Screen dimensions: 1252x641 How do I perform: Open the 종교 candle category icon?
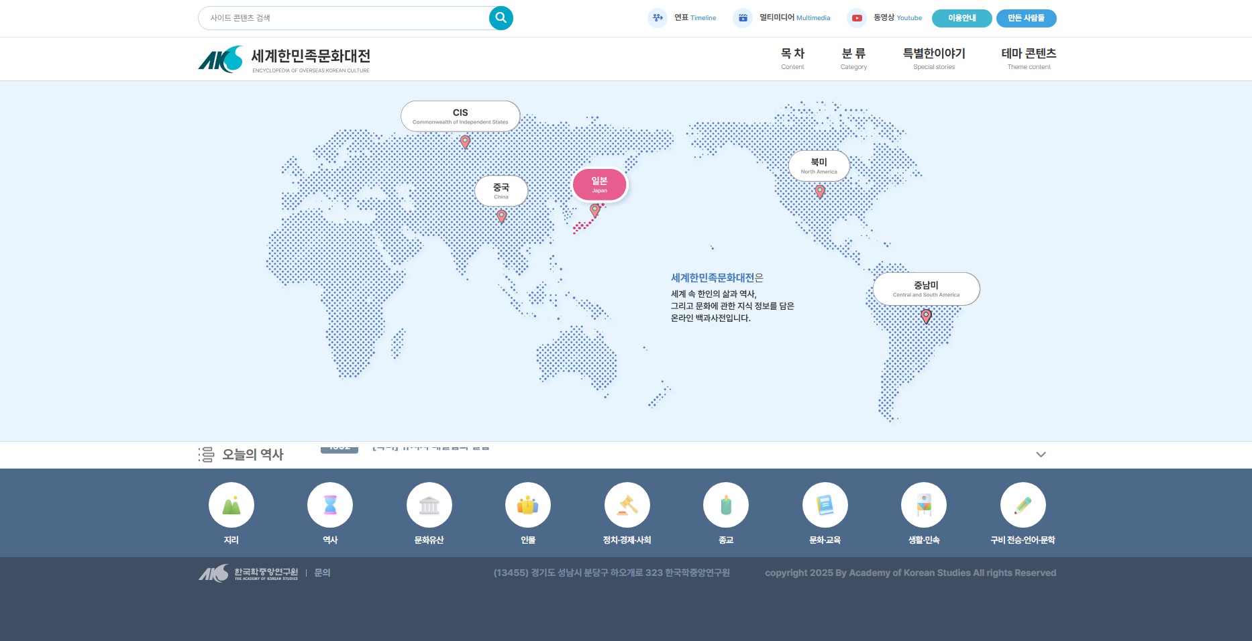pyautogui.click(x=726, y=505)
